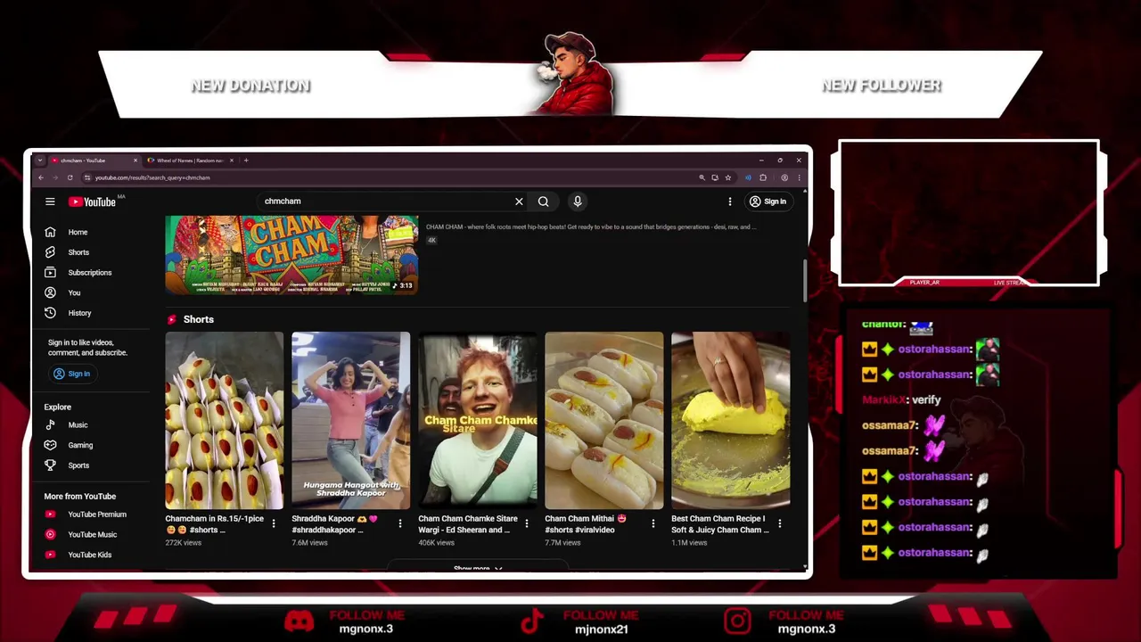Open browser profile icon

(784, 177)
